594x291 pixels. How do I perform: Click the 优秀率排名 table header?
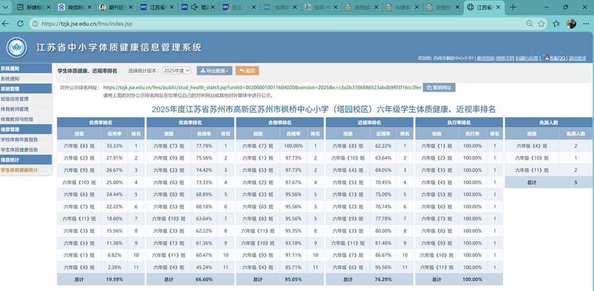pyautogui.click(x=101, y=122)
